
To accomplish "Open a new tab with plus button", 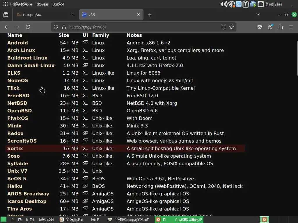I will [150, 15].
